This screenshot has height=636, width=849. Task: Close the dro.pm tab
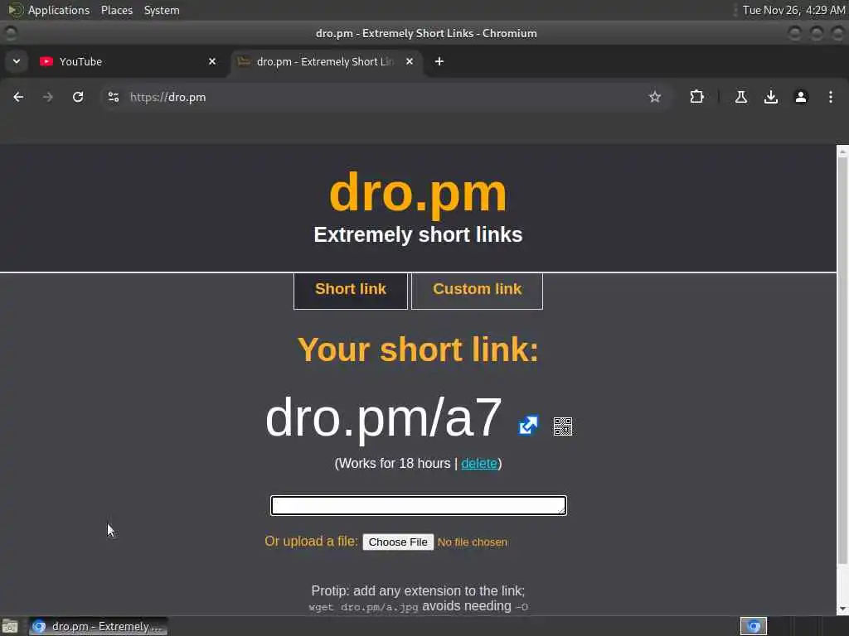pos(410,61)
